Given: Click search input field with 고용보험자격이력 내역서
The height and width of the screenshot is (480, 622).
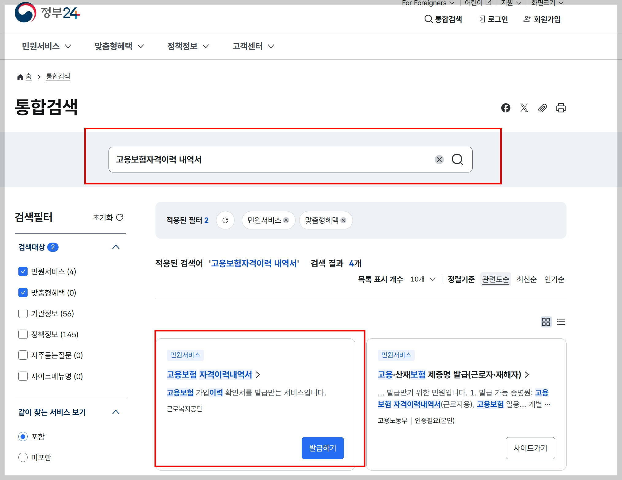Looking at the screenshot, I should point(270,160).
